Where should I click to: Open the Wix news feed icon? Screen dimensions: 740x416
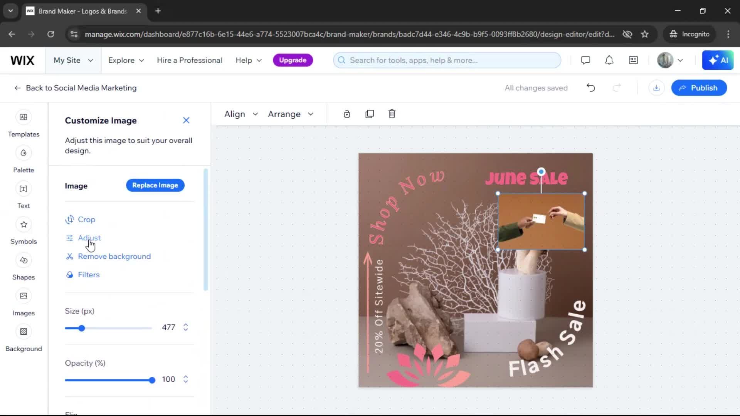633,60
